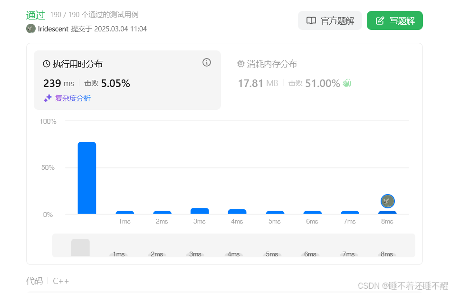Click the 3ms label in the range selector strip

pos(195,254)
